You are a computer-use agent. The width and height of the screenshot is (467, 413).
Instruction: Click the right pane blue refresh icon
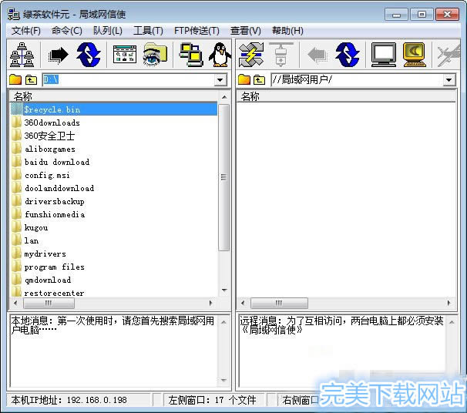348,54
